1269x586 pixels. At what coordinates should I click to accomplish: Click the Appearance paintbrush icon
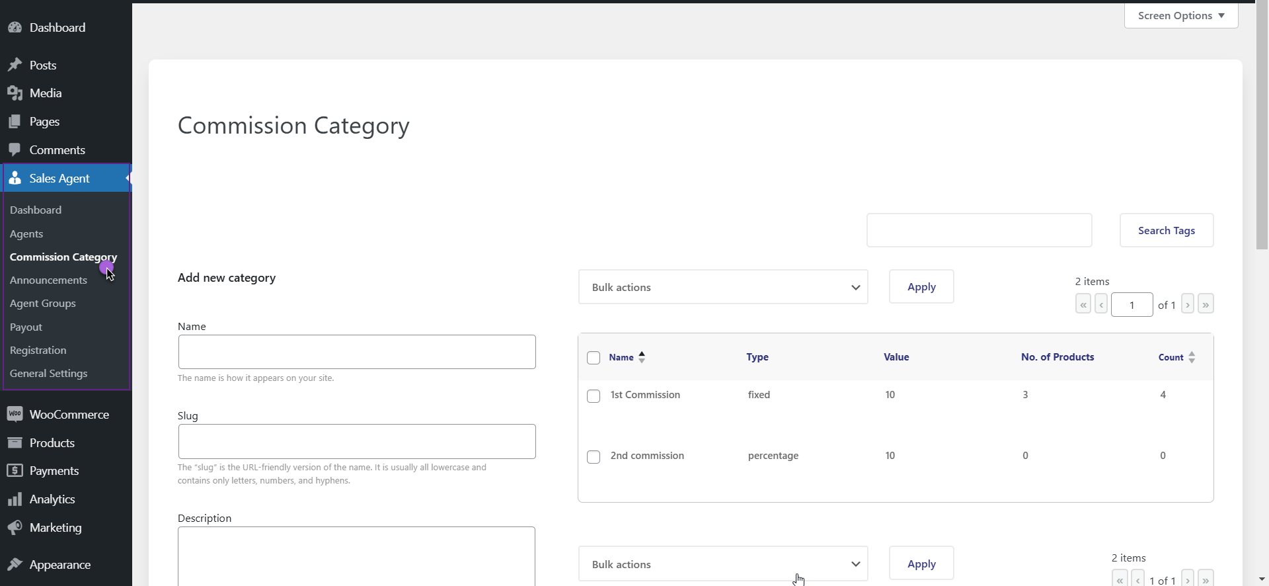pyautogui.click(x=15, y=565)
